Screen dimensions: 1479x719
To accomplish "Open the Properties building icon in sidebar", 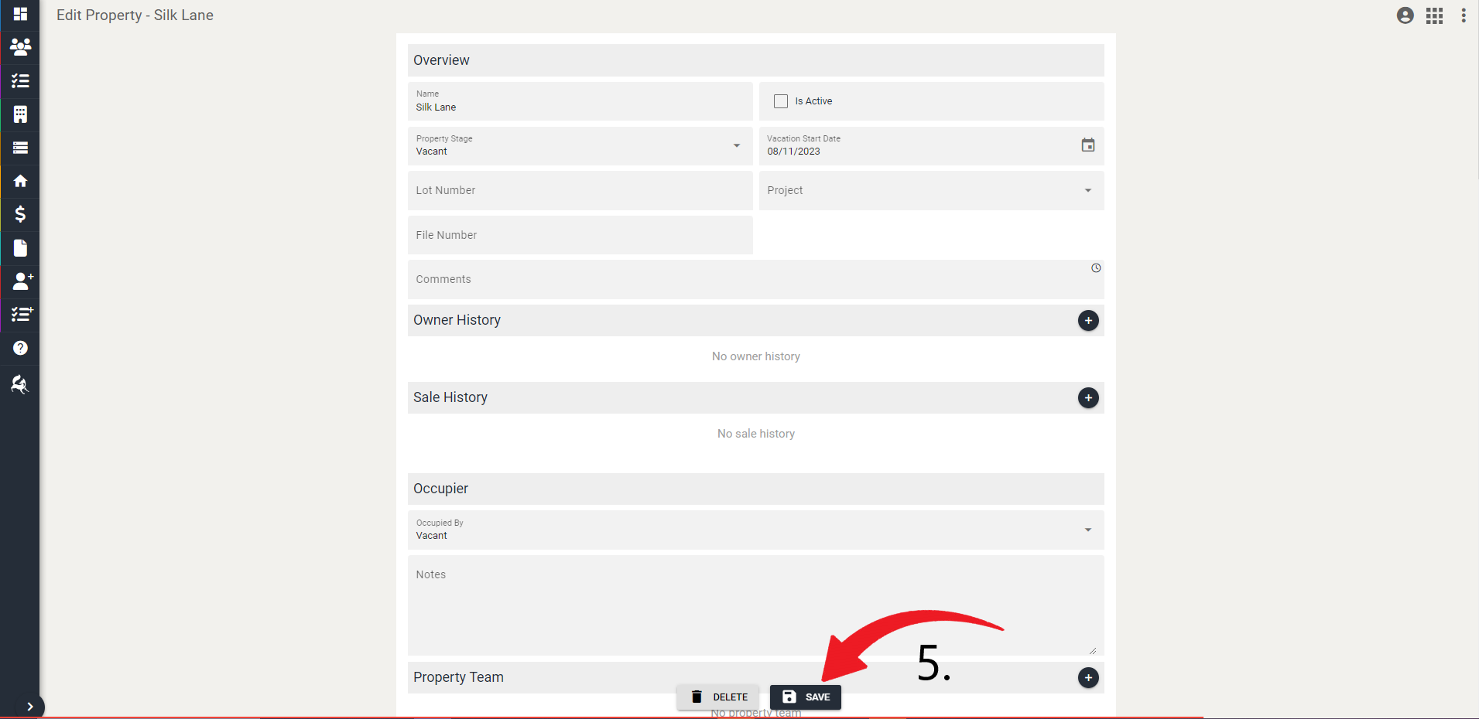I will pos(20,114).
